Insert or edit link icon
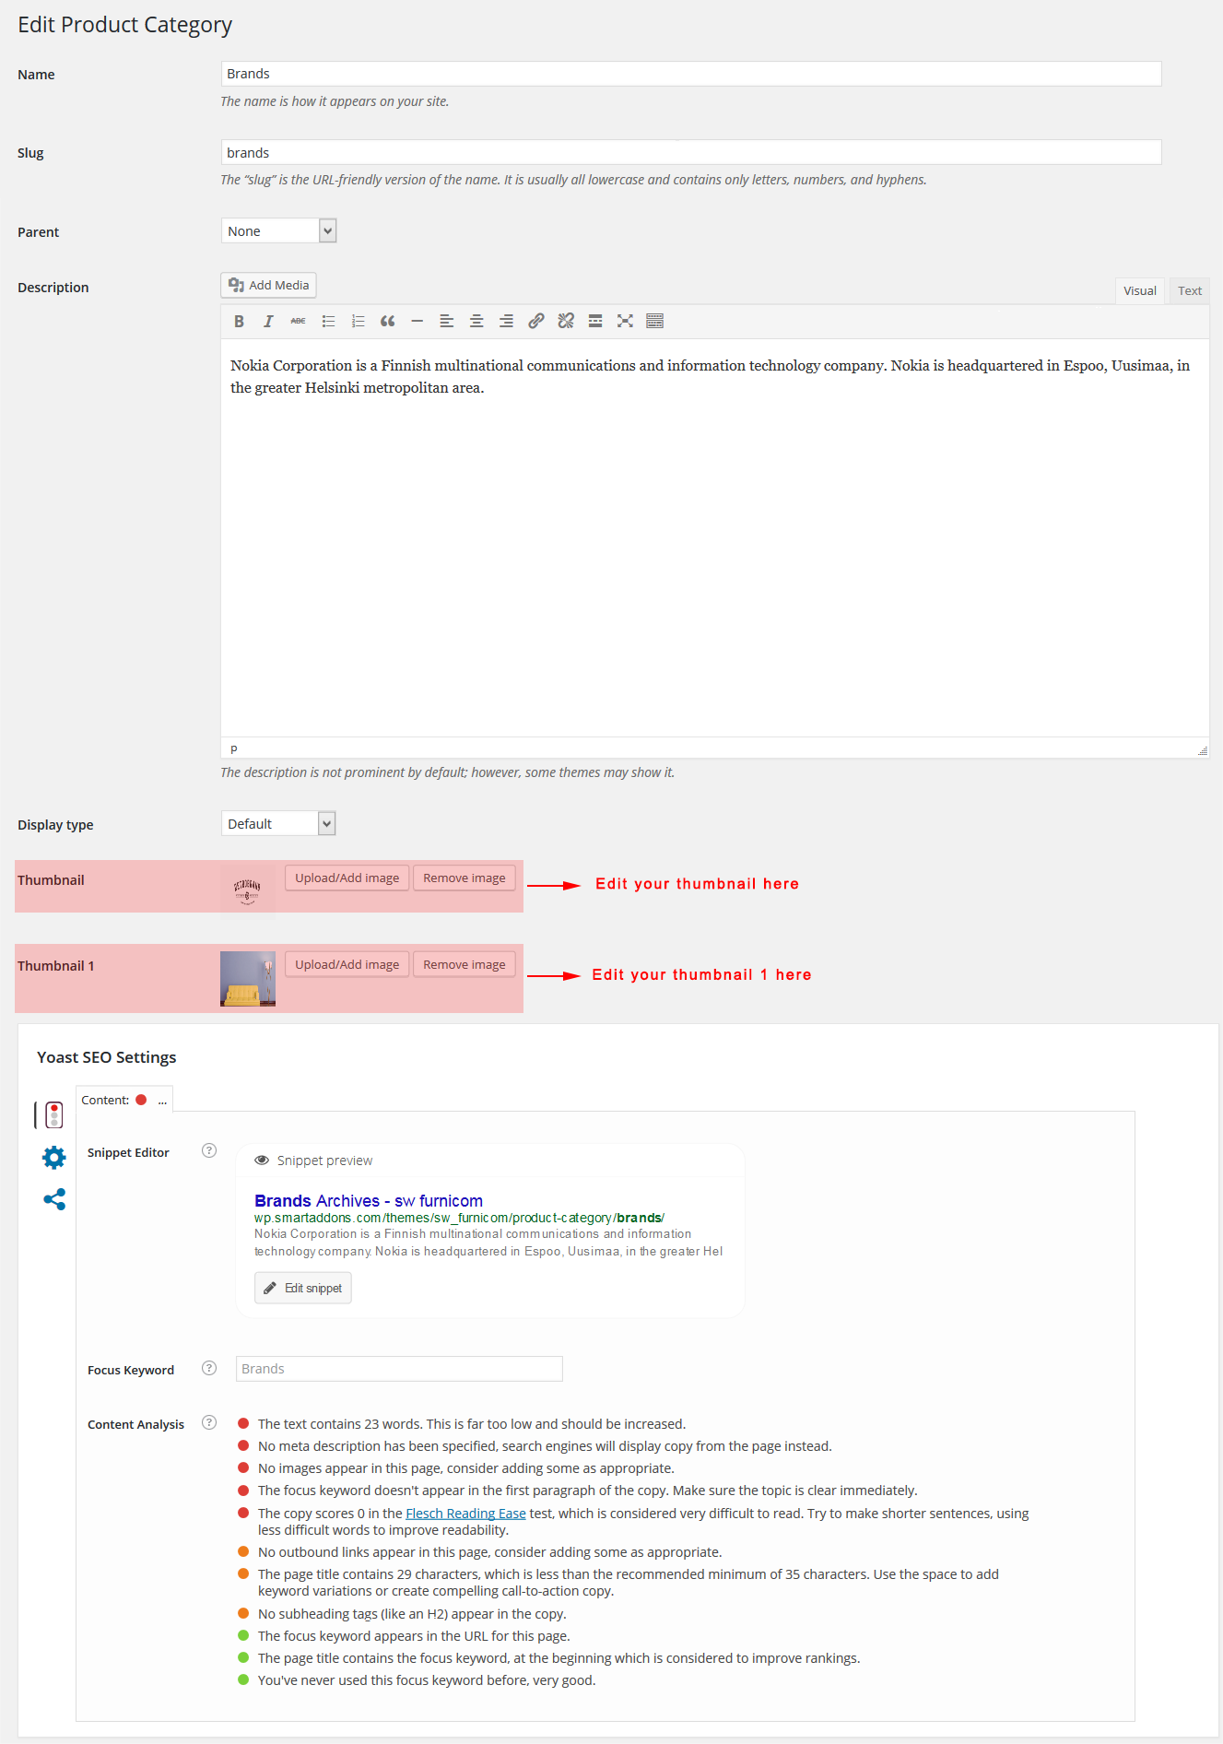Viewport: 1223px width, 1744px height. (x=535, y=321)
